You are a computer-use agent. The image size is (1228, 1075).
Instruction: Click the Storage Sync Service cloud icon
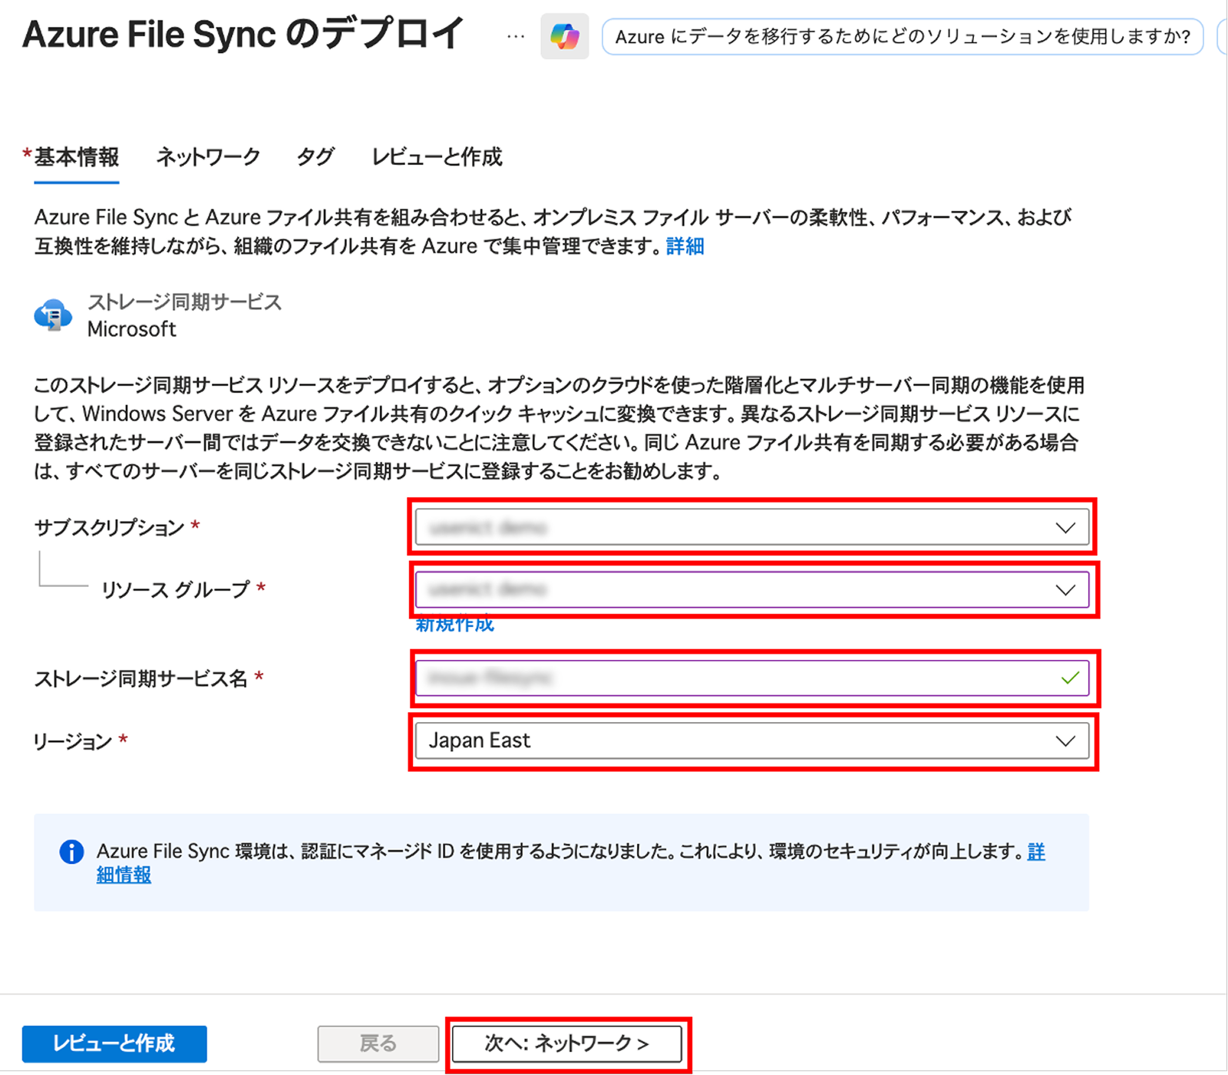tap(53, 315)
